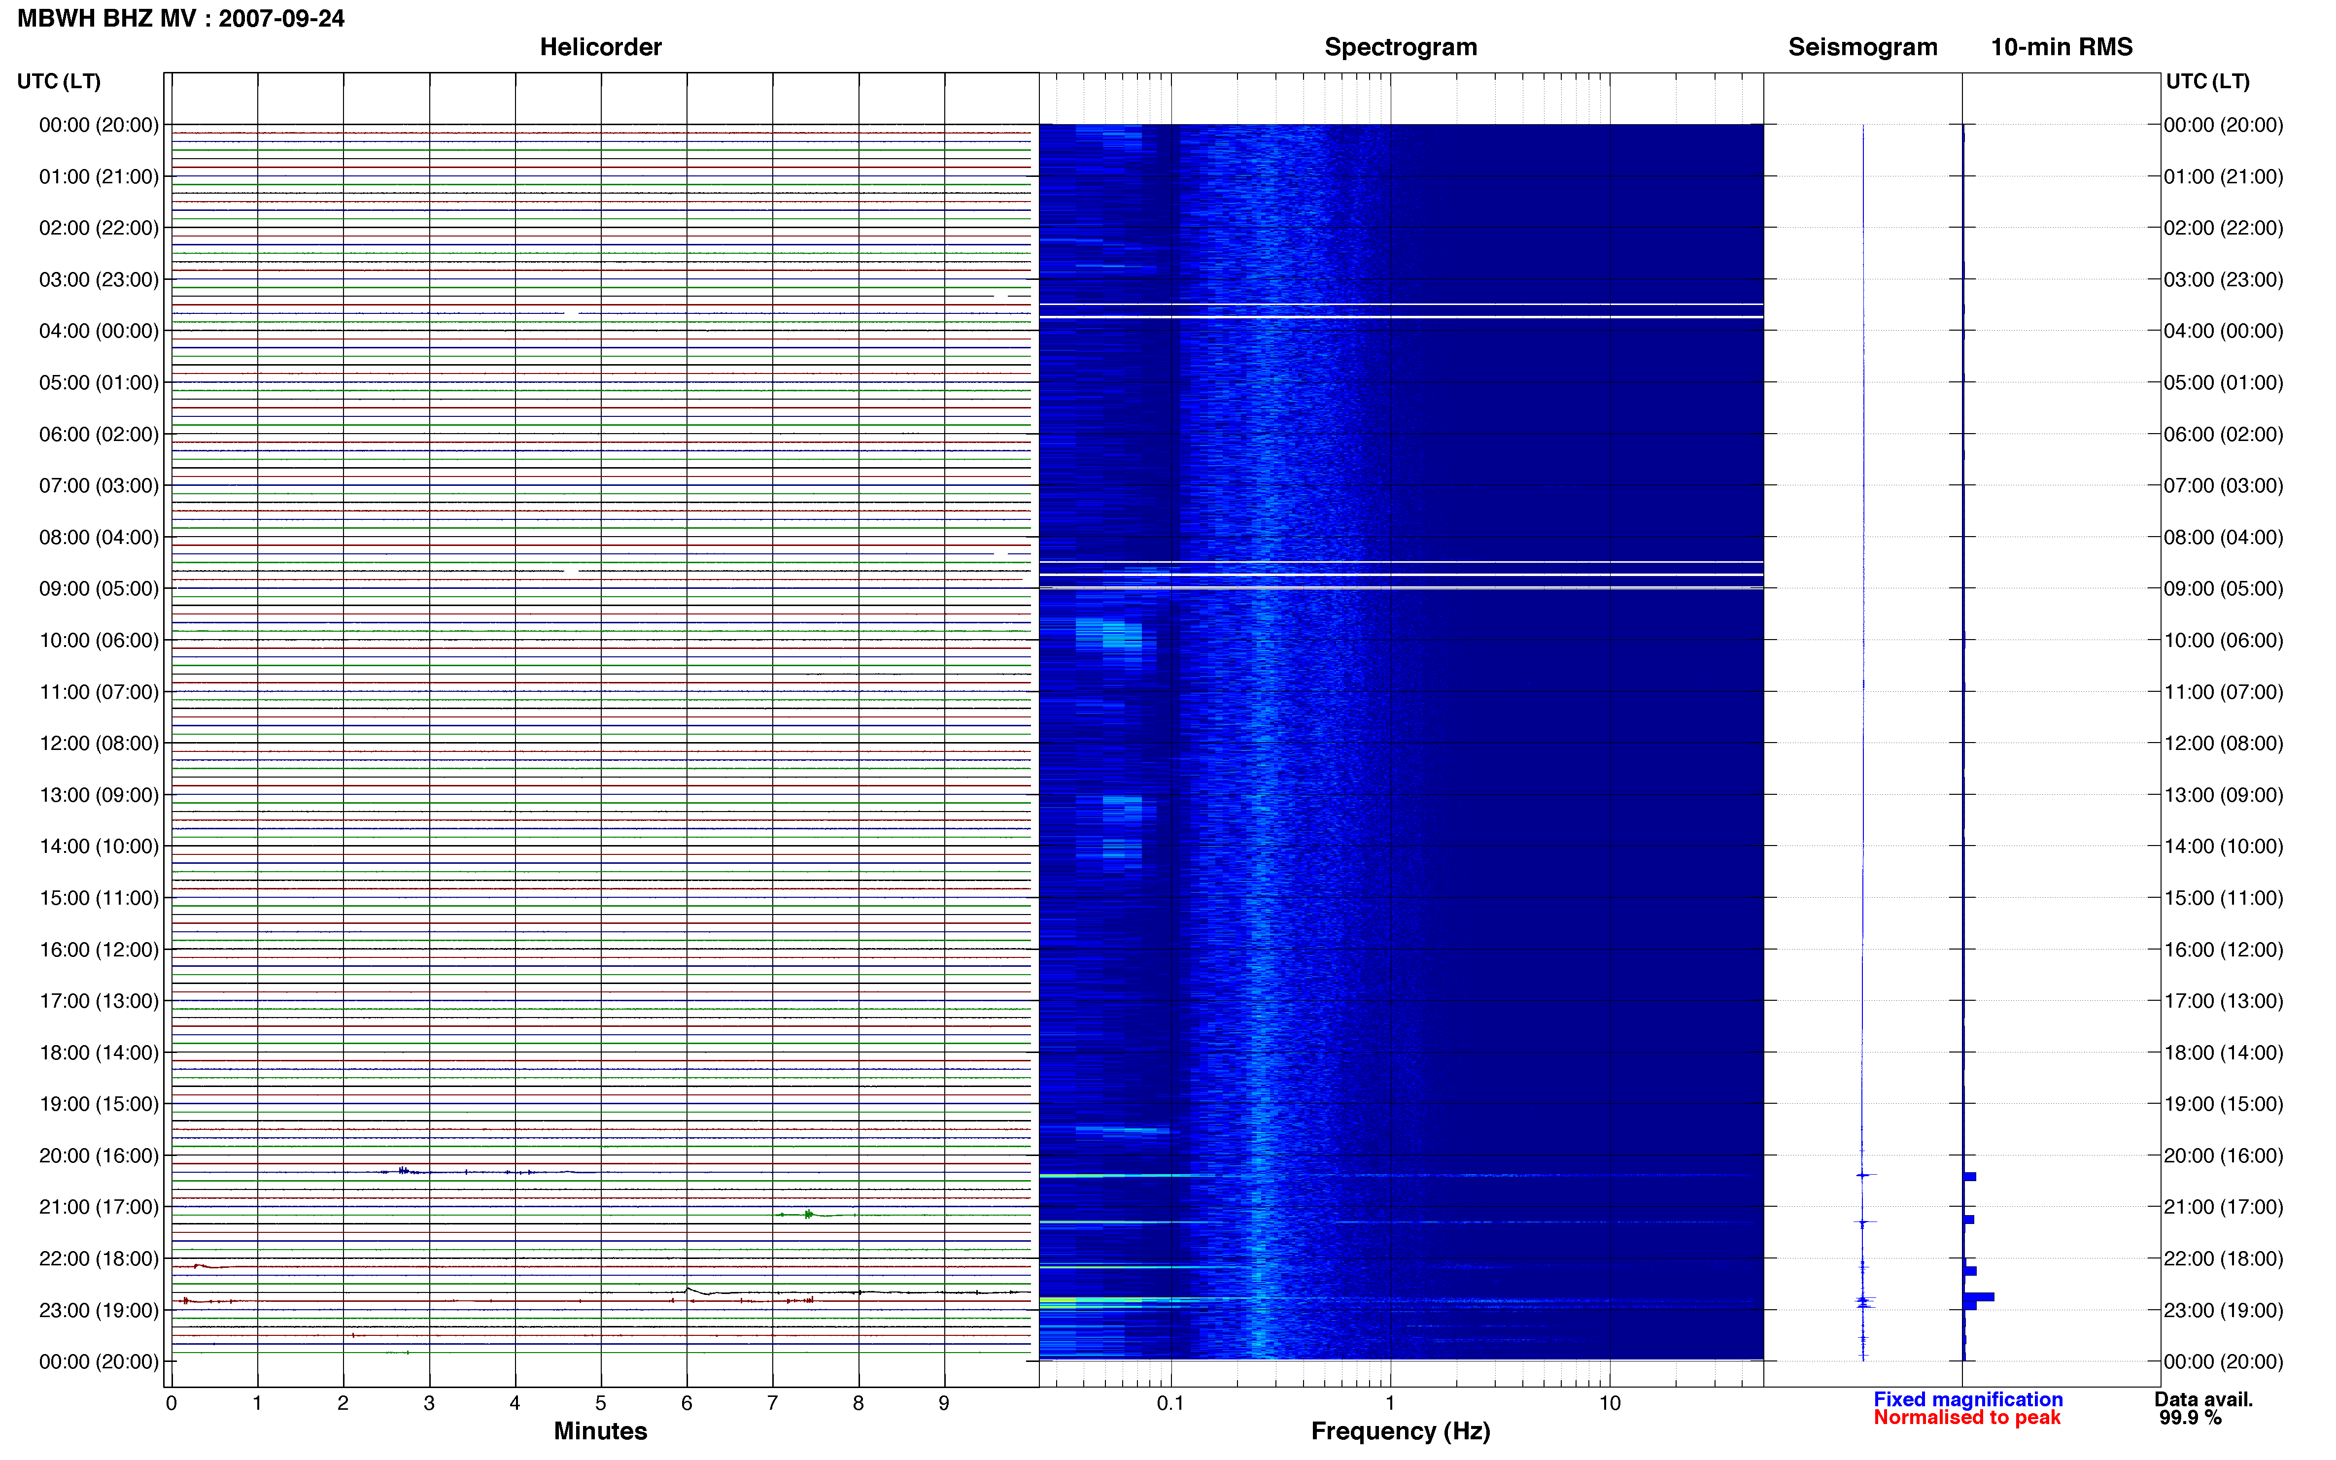This screenshot has width=2336, height=1460.
Task: Click the white data-gap line near 04:00 in spectrogram
Action: 1400,317
